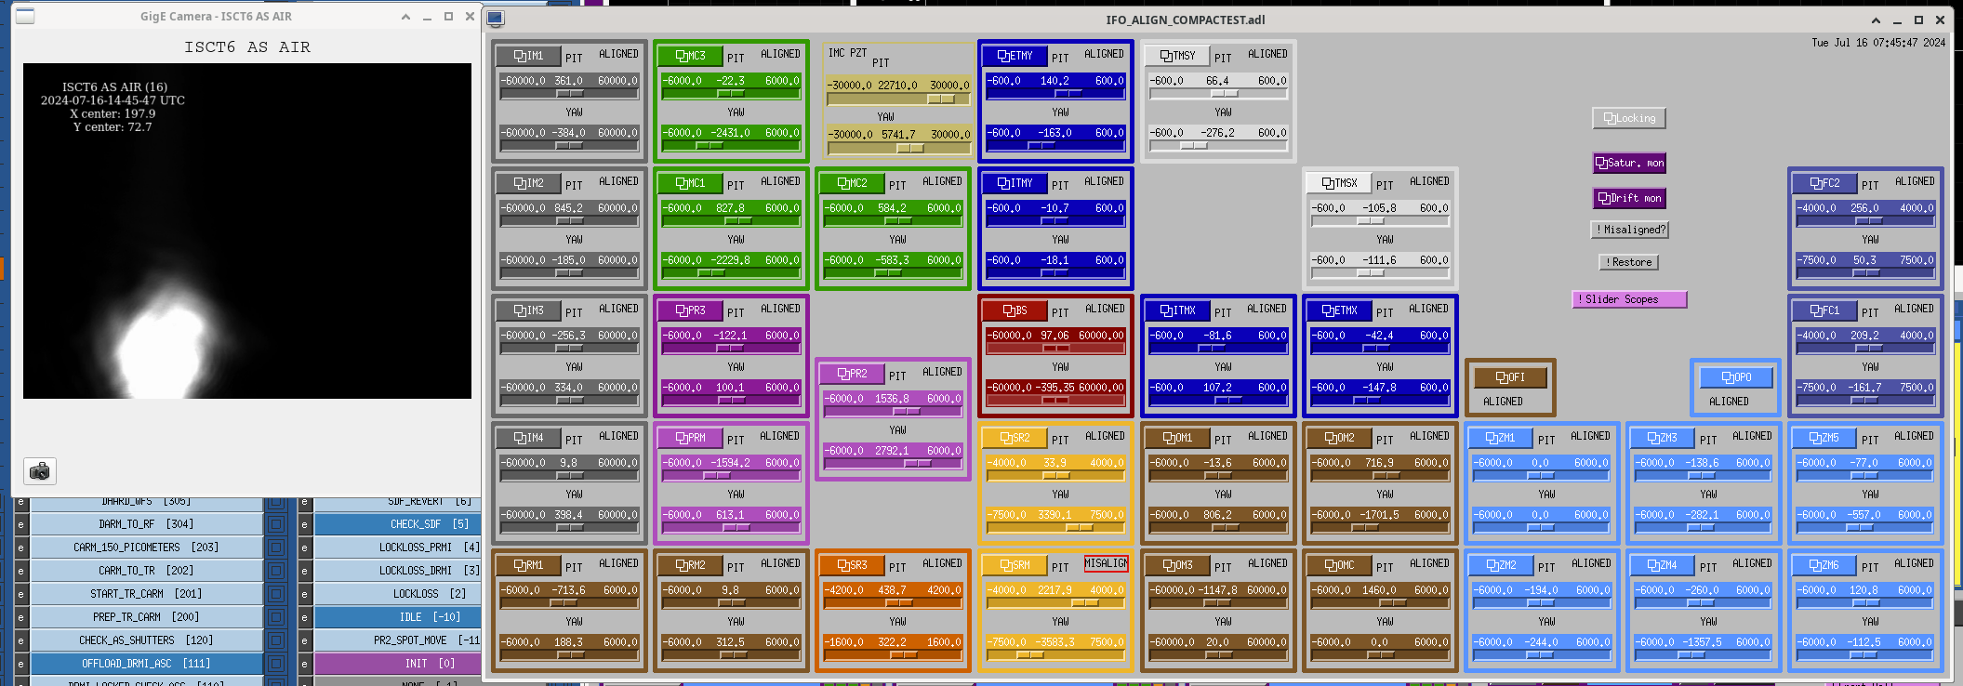Open the OMC related display button

pos(1339,565)
